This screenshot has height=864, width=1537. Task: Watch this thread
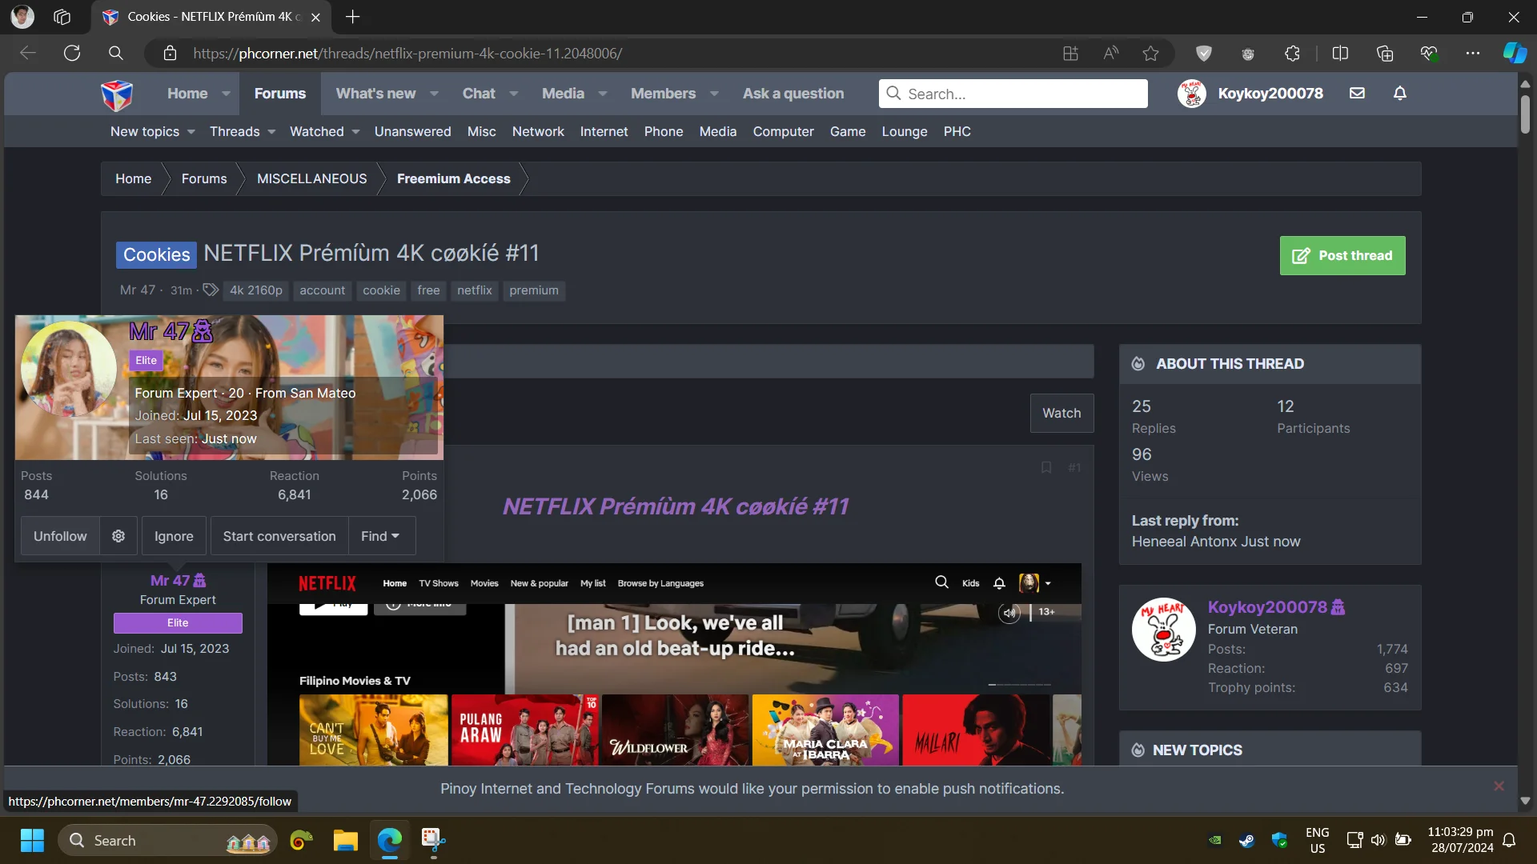pos(1061,413)
